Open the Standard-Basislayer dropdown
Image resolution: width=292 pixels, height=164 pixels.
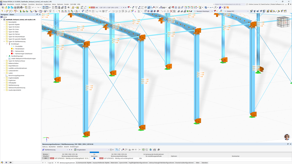point(212,11)
